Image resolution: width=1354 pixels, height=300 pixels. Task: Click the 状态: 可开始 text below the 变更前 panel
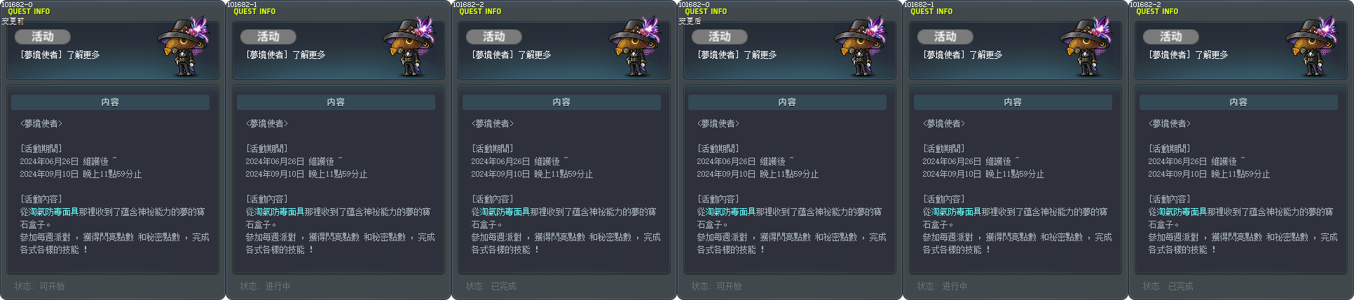(40, 286)
